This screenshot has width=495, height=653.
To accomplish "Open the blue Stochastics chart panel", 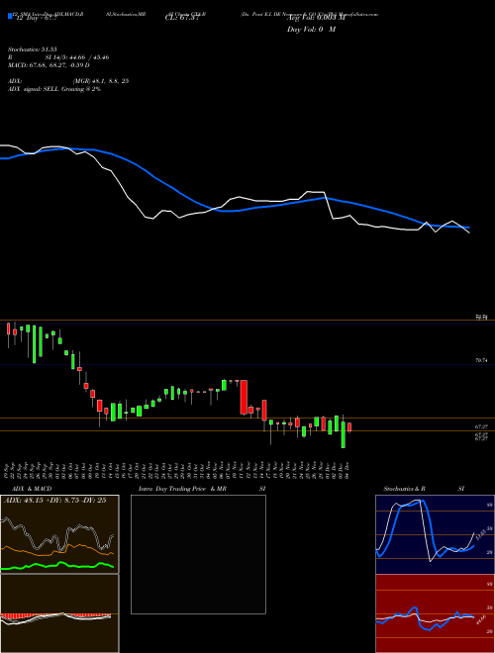I will pyautogui.click(x=435, y=534).
